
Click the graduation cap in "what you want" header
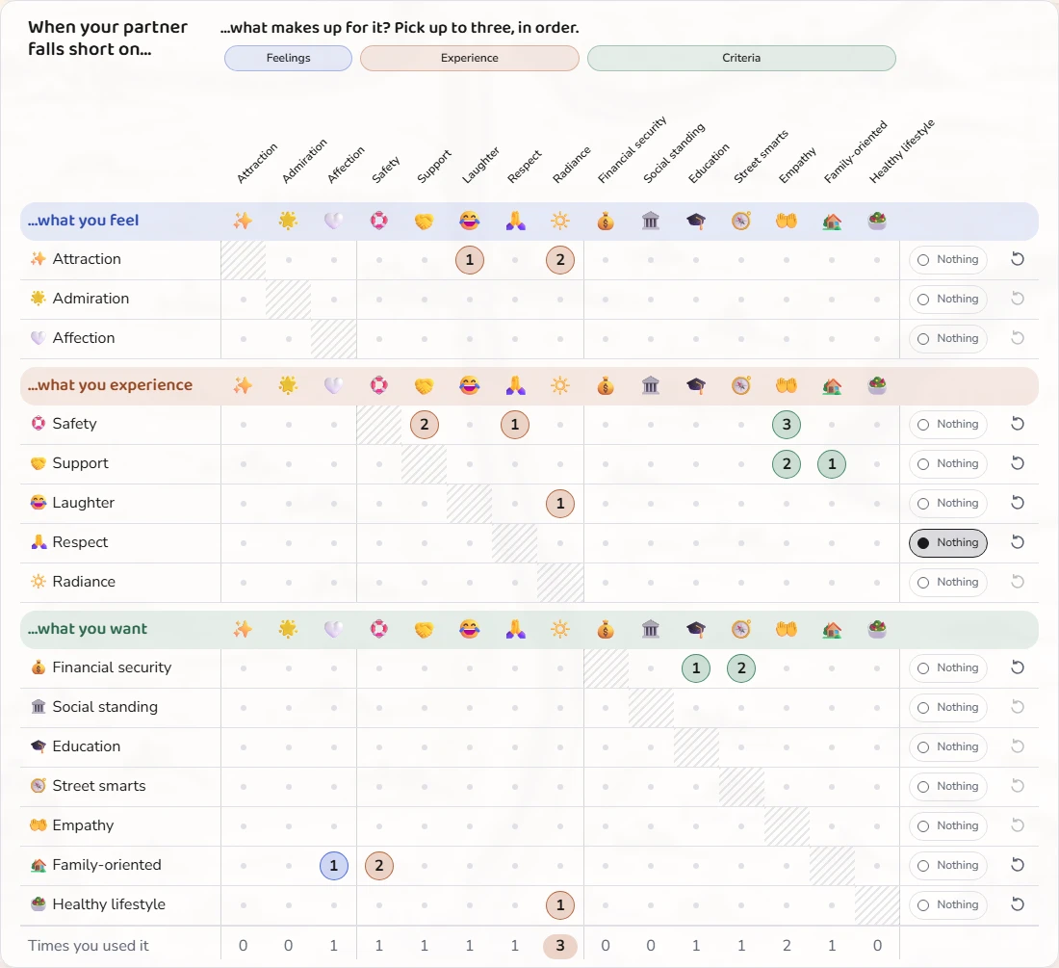tap(696, 630)
